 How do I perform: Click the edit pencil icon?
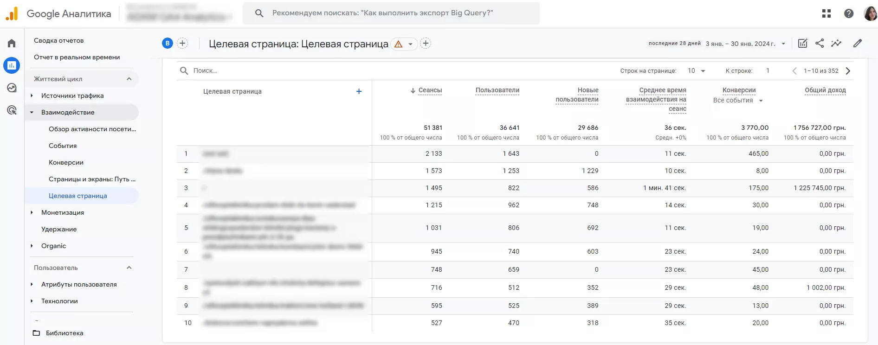coord(858,43)
